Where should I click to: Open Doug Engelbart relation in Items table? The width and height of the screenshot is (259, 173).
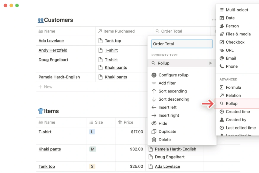[170, 157]
